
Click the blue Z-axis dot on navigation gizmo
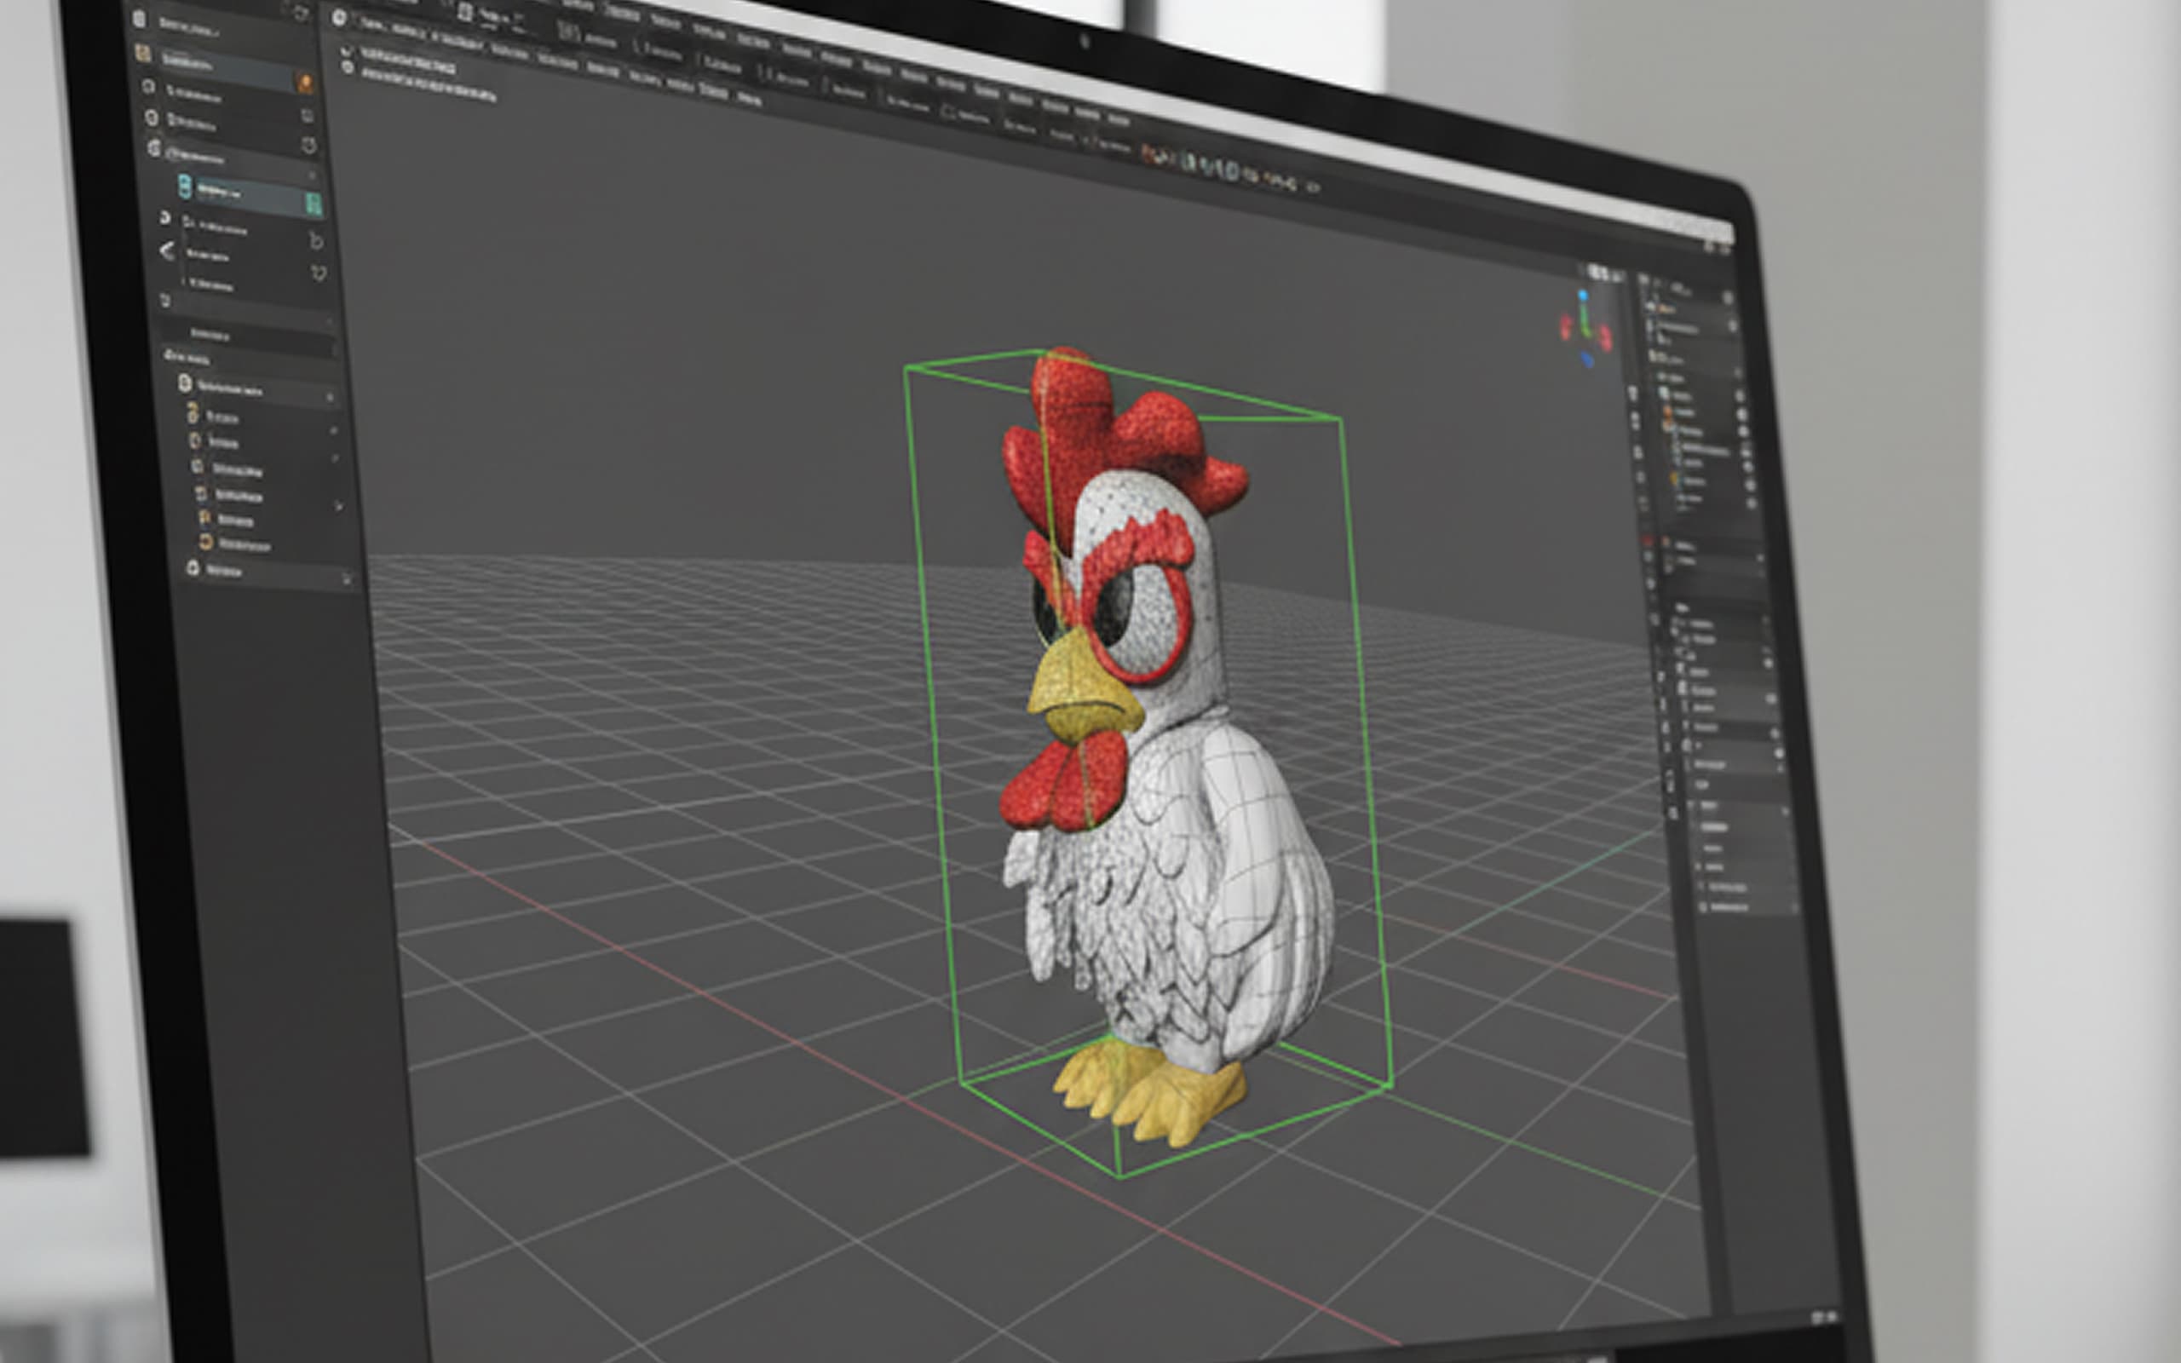coord(1583,295)
